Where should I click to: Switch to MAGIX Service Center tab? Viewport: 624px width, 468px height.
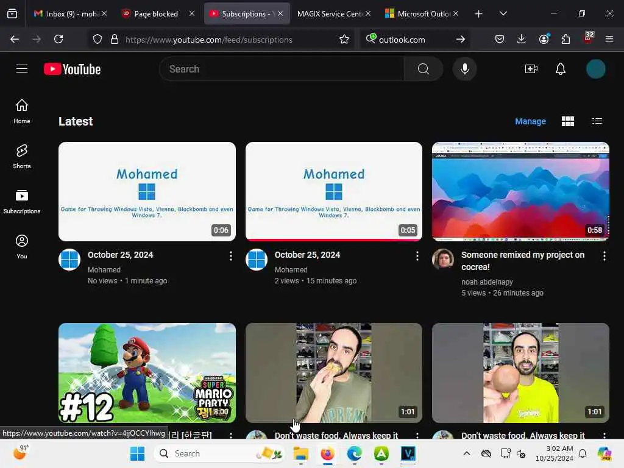pos(328,14)
